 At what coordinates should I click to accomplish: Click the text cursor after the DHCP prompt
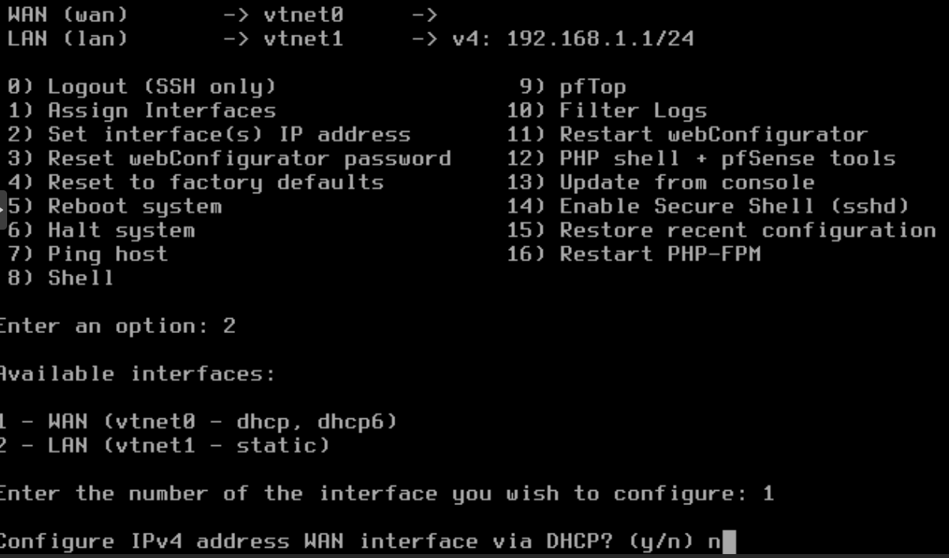click(729, 542)
